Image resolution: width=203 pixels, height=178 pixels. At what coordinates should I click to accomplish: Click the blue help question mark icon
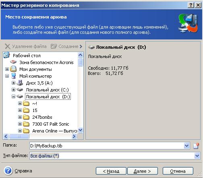point(8,171)
